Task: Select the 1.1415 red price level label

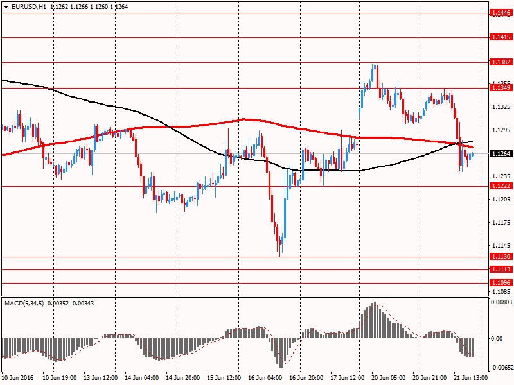Action: coord(501,37)
